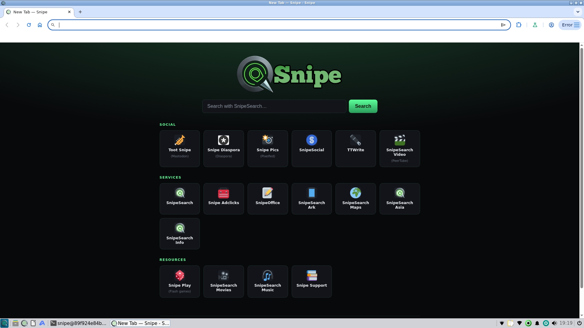Screen dimensions: 584x328
Task: Open the TTWrite tile
Action: (x=356, y=149)
